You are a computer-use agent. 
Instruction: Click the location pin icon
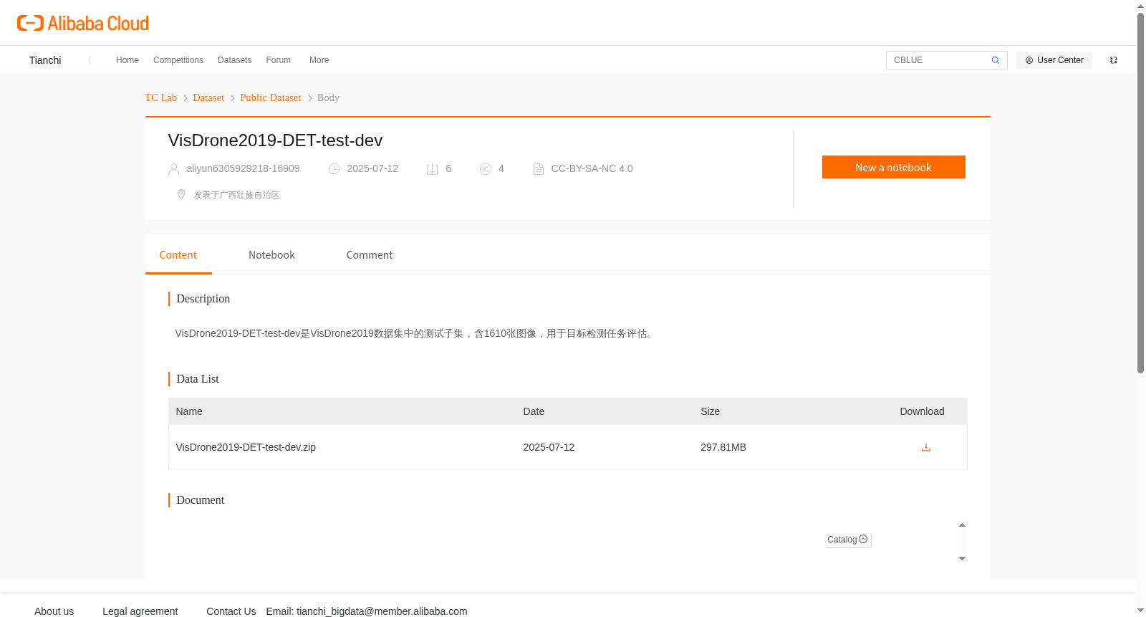point(181,194)
